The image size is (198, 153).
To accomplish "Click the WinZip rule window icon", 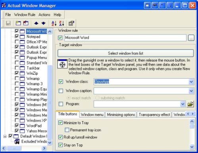I will click(x=22, y=73).
